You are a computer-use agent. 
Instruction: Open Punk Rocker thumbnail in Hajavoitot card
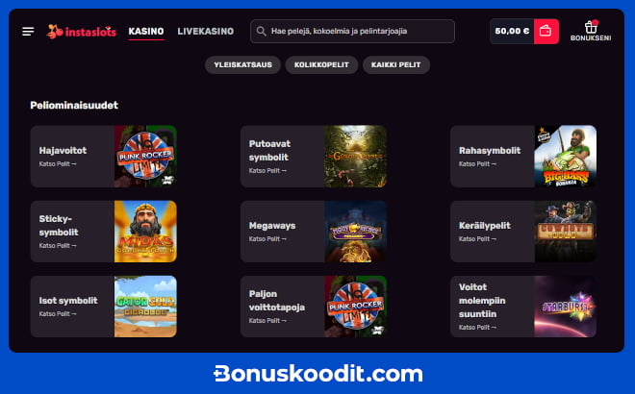coord(145,156)
